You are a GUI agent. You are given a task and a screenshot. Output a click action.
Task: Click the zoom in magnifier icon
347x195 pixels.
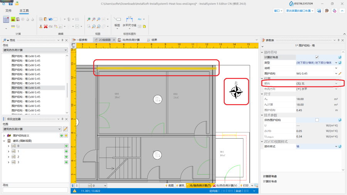pos(89,19)
